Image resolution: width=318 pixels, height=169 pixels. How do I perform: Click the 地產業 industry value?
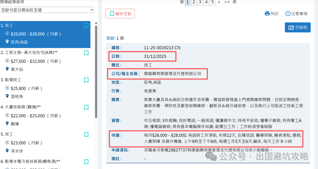(150, 91)
